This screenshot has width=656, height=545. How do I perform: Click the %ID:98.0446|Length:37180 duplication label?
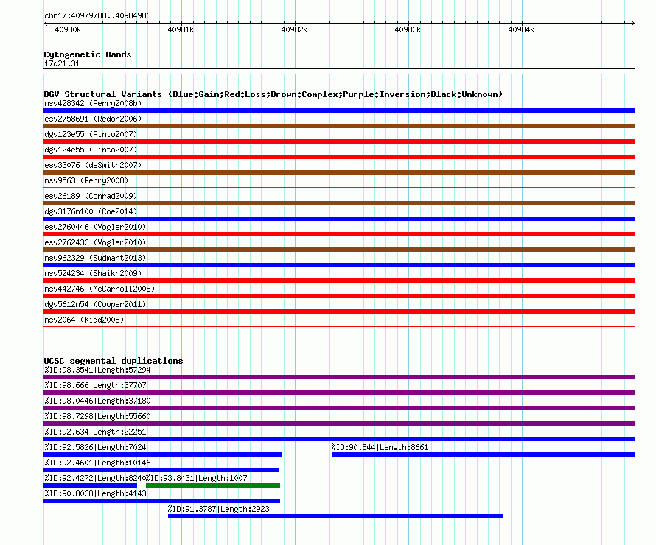(97, 401)
